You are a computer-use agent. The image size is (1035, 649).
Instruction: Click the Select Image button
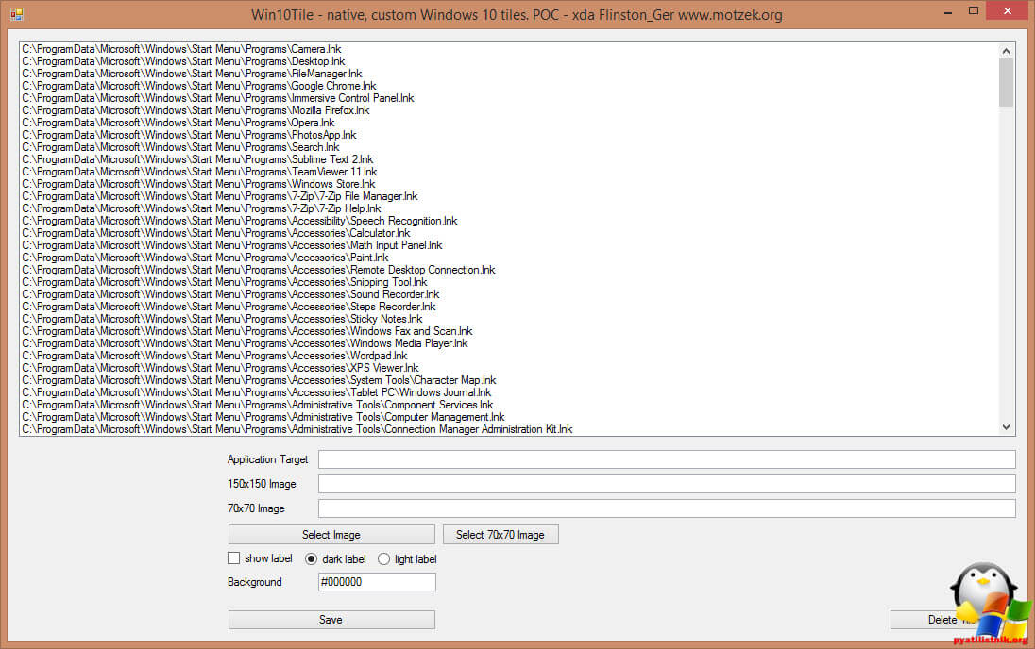tap(331, 534)
